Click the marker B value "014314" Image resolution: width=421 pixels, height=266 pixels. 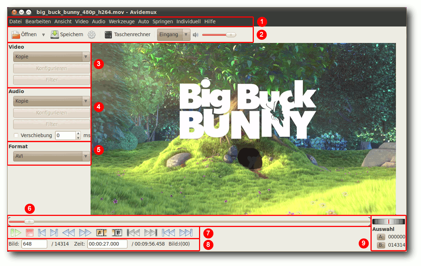(x=397, y=245)
